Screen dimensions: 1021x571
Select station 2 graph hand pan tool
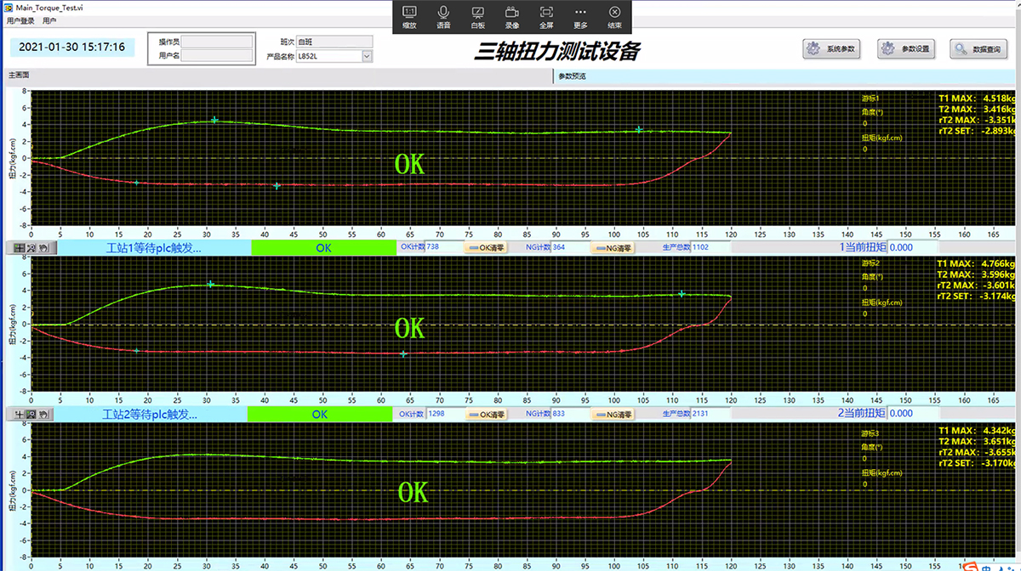click(43, 415)
